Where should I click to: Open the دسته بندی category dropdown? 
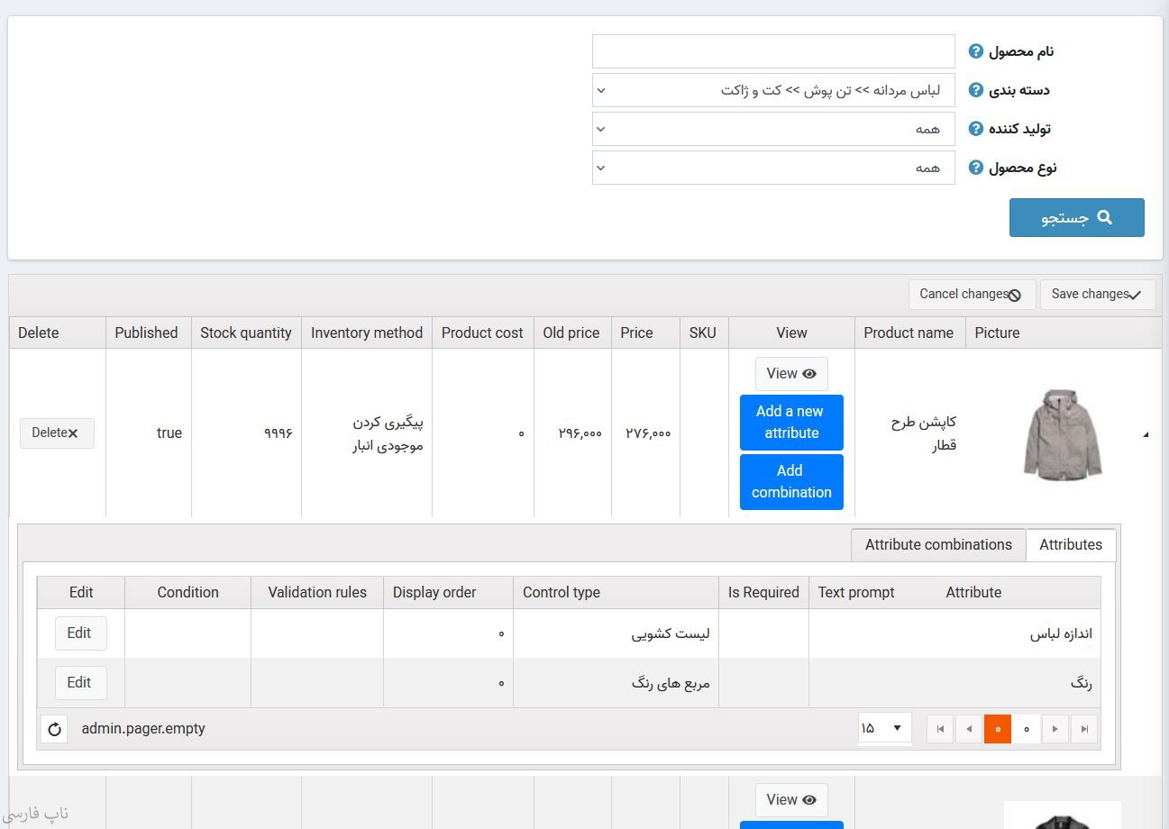click(773, 90)
